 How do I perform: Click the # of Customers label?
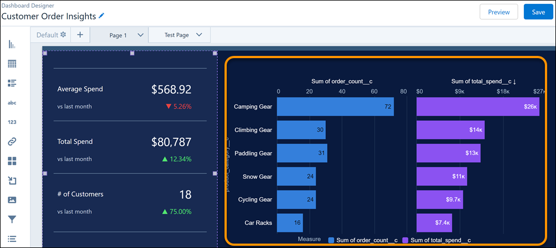[80, 194]
